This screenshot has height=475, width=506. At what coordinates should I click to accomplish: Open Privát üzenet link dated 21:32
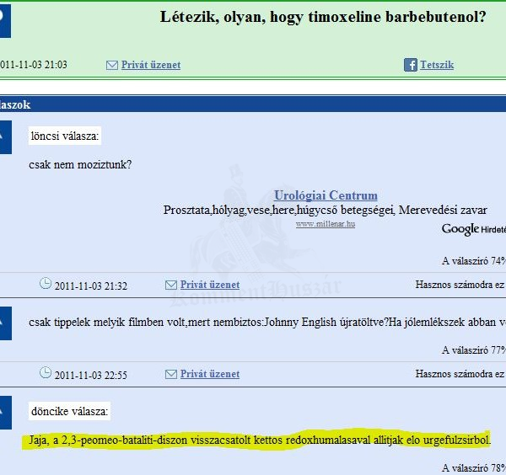pos(210,285)
